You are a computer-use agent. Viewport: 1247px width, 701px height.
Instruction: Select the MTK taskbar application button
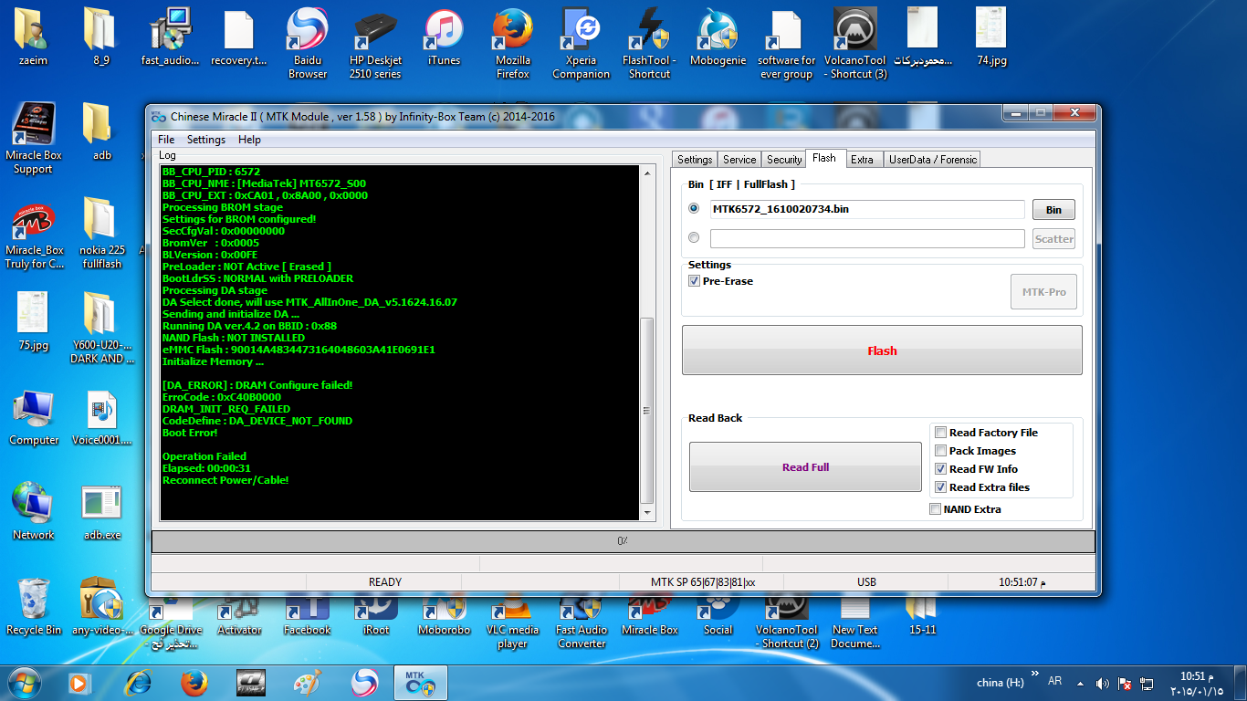tap(420, 683)
